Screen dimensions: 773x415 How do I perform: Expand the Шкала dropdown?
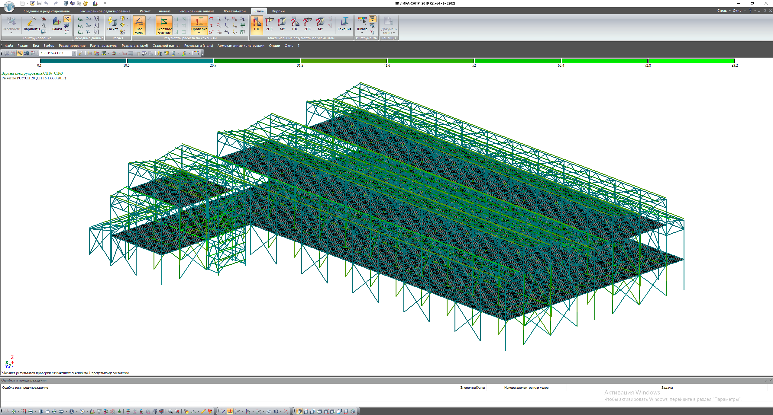[362, 33]
